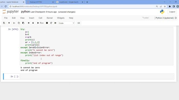Open the cell type Code dropdown
The image size is (179, 100).
click(67, 23)
